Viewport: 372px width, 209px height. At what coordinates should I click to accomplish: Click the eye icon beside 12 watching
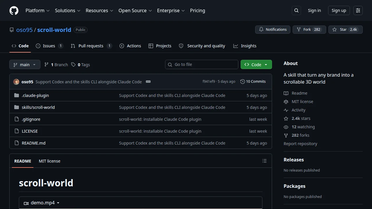point(286,127)
